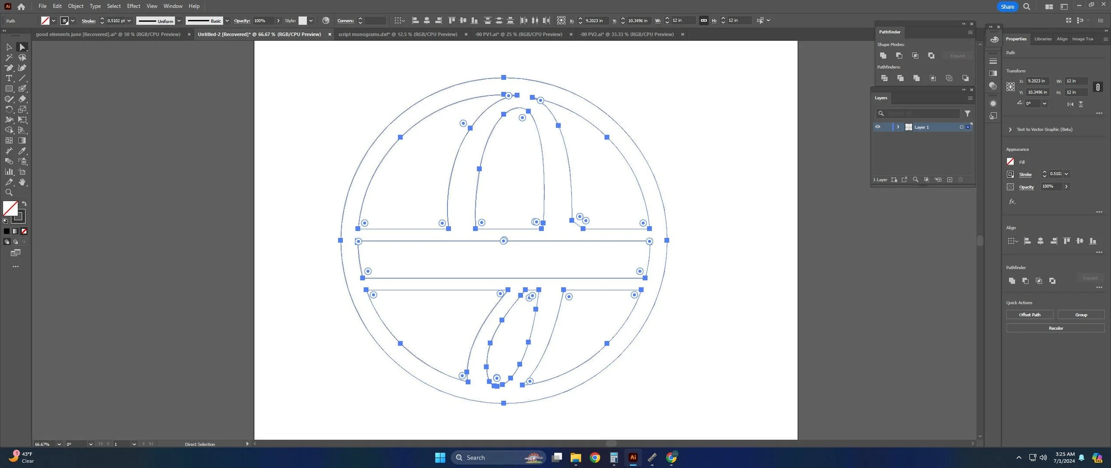Open the Opacity flyout arrow in Properties
Image resolution: width=1111 pixels, height=468 pixels.
click(1066, 186)
